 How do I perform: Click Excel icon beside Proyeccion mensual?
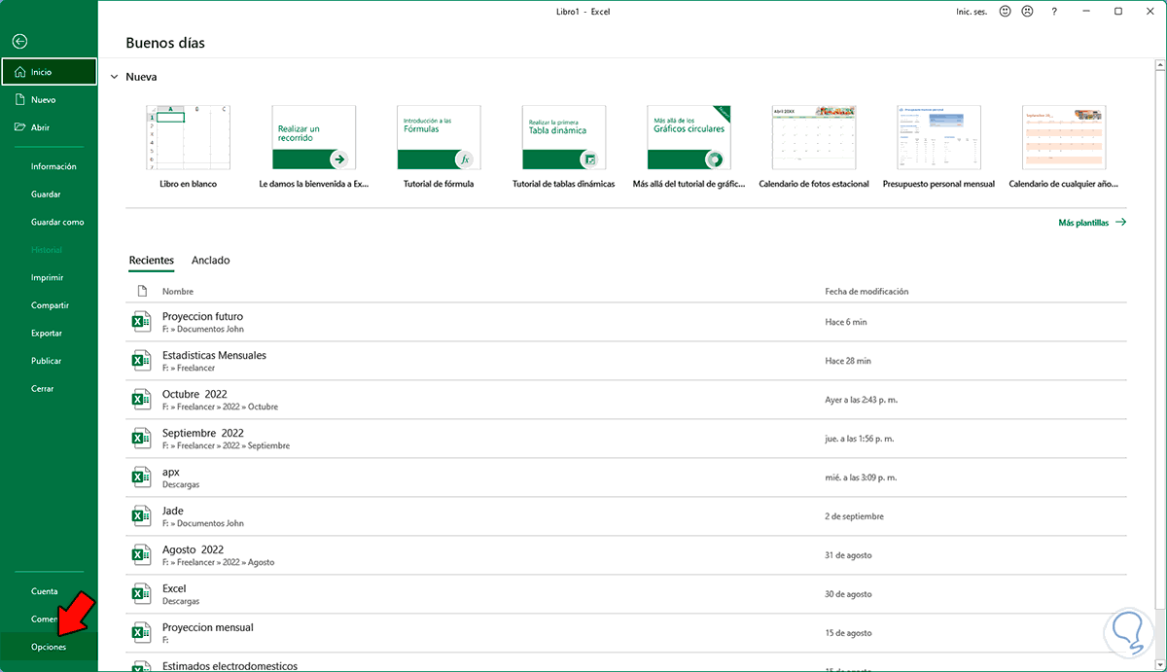[141, 633]
